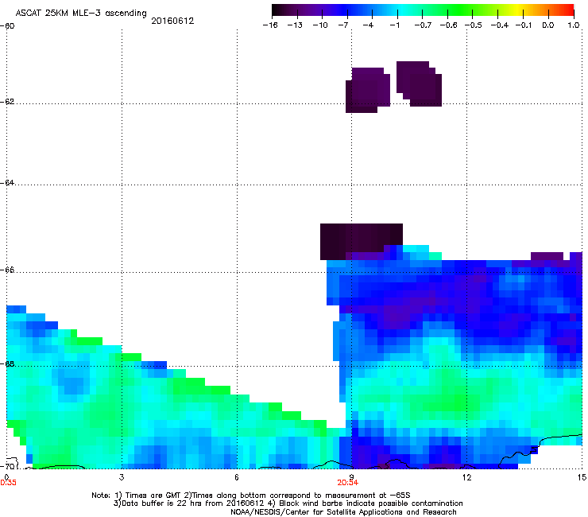Click the left purple data patch near -62
Viewport: 588px width, 517px height.
tap(367, 90)
